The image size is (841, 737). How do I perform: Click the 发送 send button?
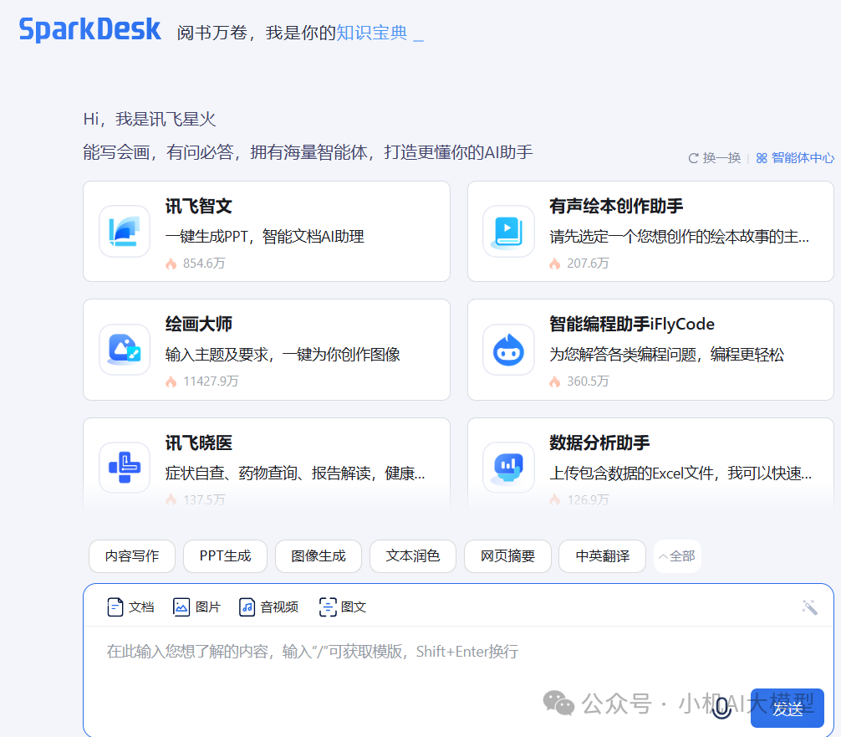(x=787, y=708)
